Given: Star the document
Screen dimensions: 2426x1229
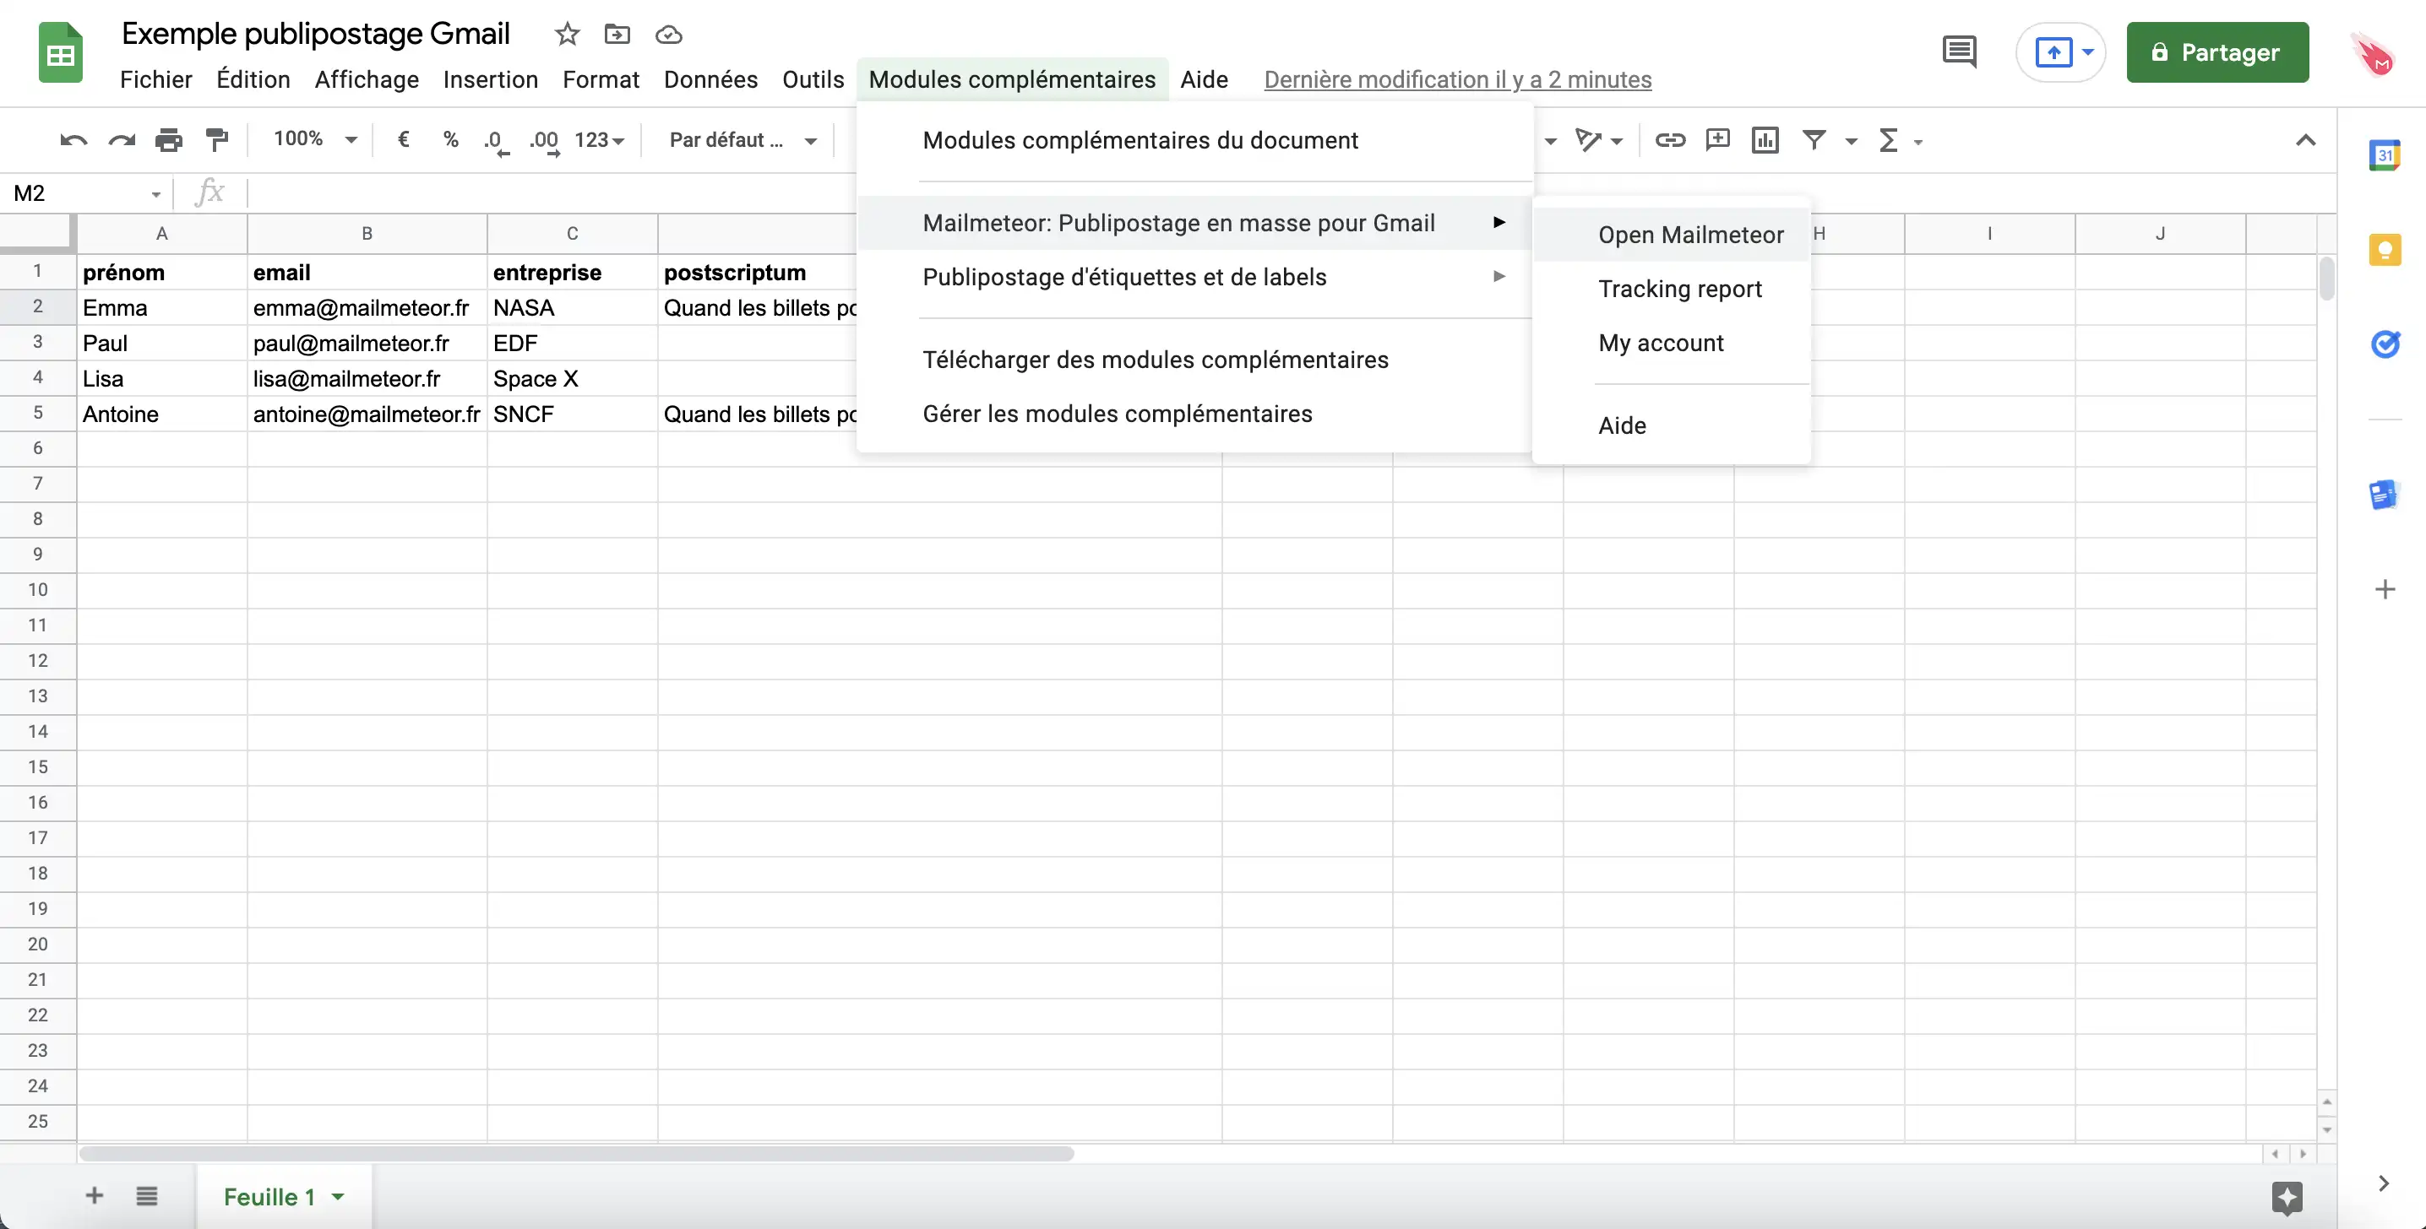Looking at the screenshot, I should pos(567,35).
